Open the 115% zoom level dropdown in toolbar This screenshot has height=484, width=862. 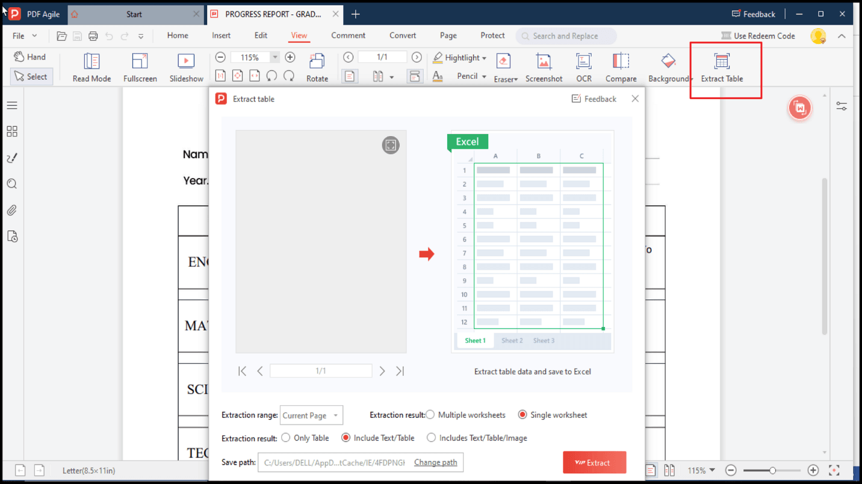[x=275, y=57]
